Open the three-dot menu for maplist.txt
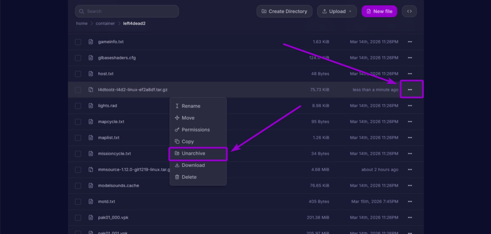 (x=410, y=137)
